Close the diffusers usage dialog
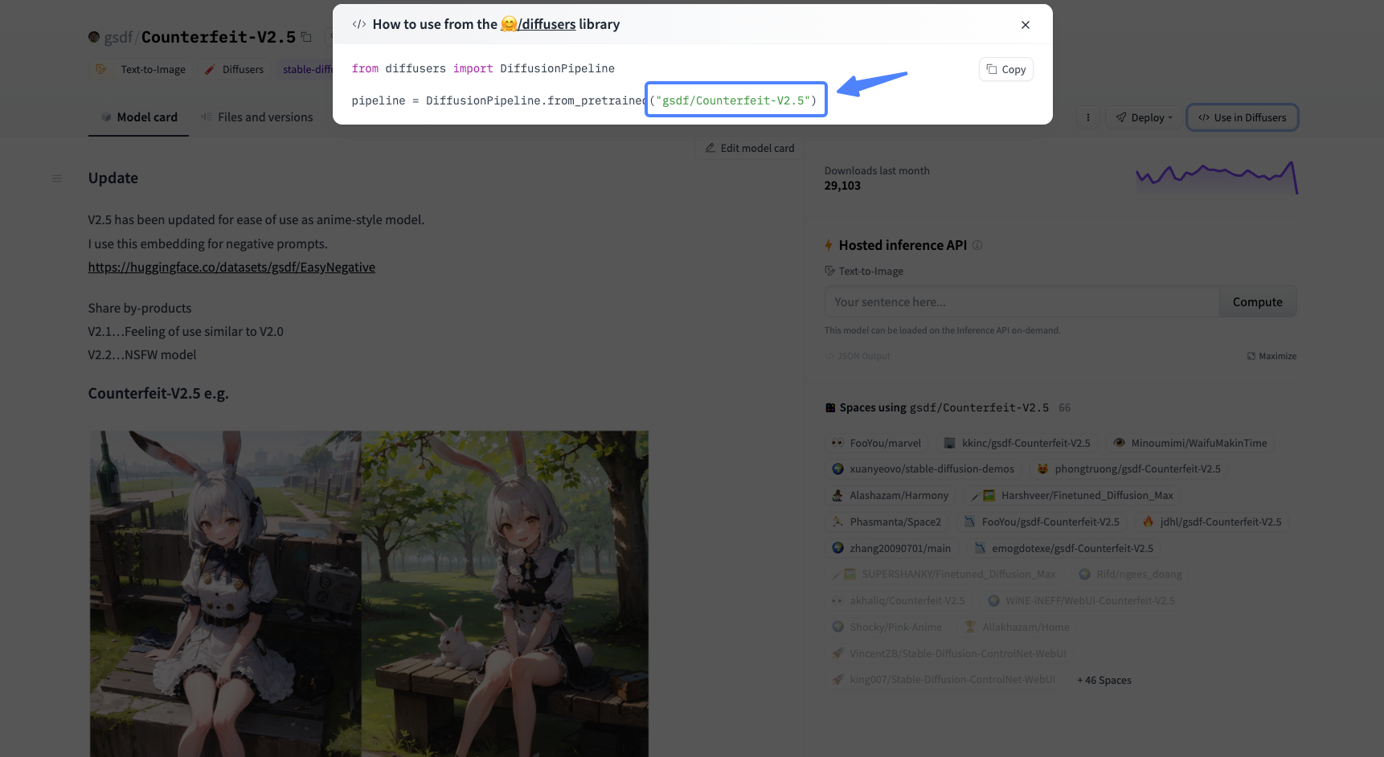Screen dimensions: 1384x757 [1025, 25]
